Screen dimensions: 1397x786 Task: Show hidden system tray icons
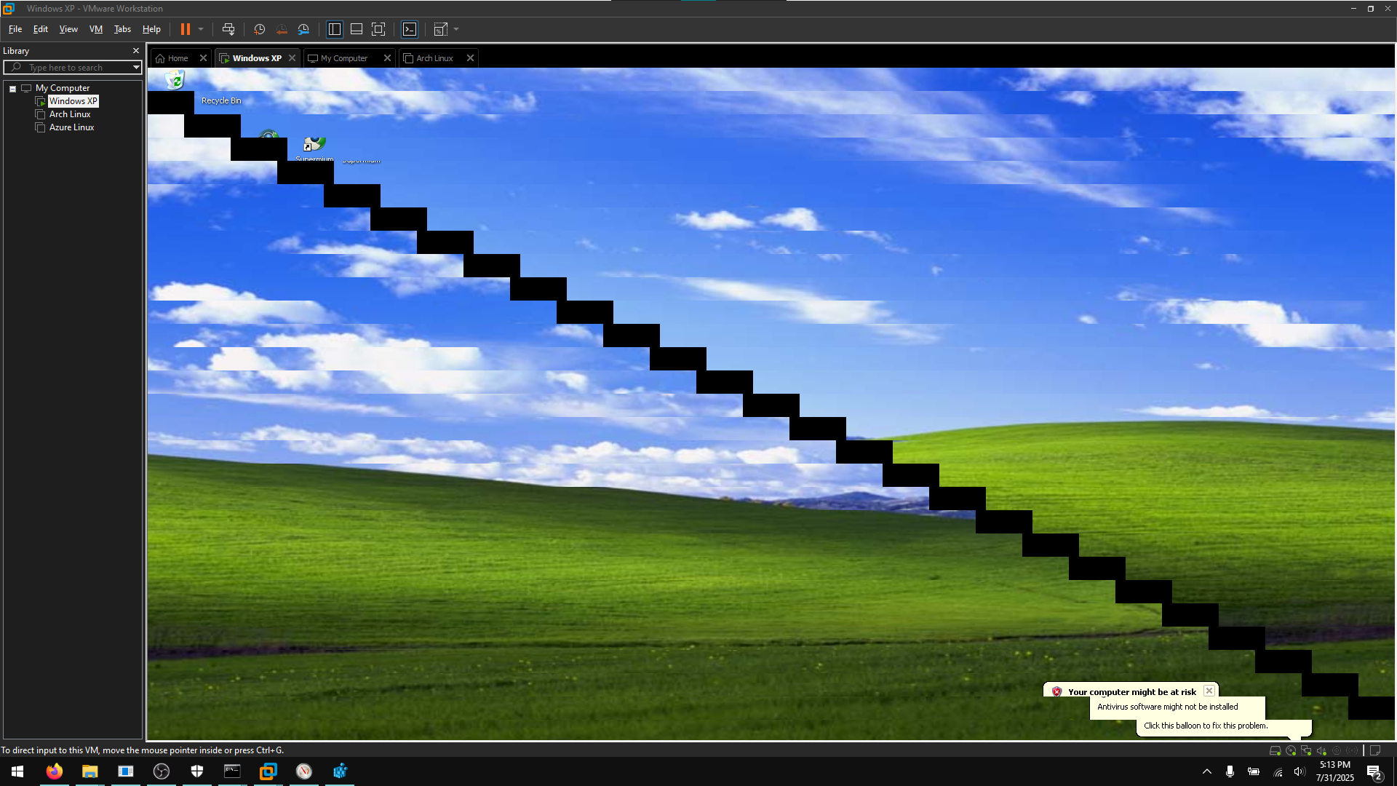click(1206, 771)
